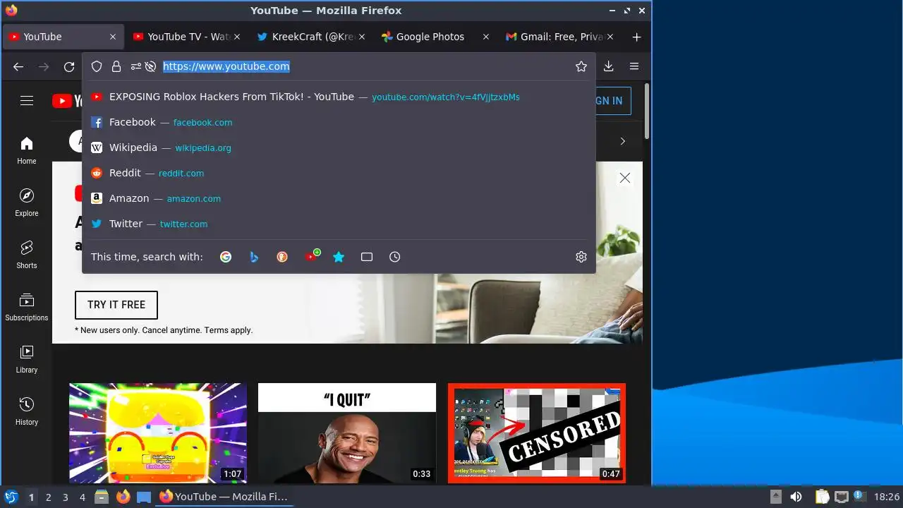Viewport: 903px width, 508px height.
Task: View site security via padlock icon
Action: tap(116, 66)
